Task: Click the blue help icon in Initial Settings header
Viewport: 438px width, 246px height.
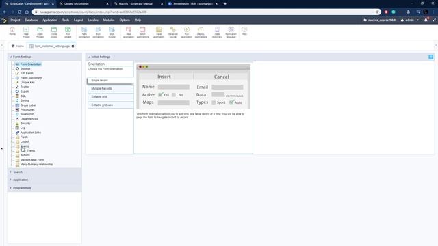Action: (x=430, y=57)
